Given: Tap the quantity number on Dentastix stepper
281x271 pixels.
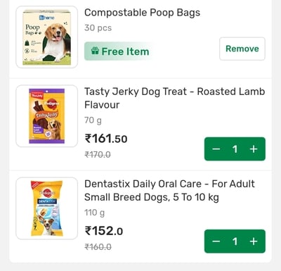Looking at the screenshot, I should [235, 241].
